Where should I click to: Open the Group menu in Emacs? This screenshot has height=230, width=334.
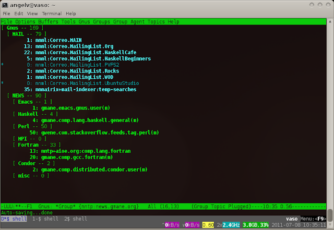tap(120, 22)
